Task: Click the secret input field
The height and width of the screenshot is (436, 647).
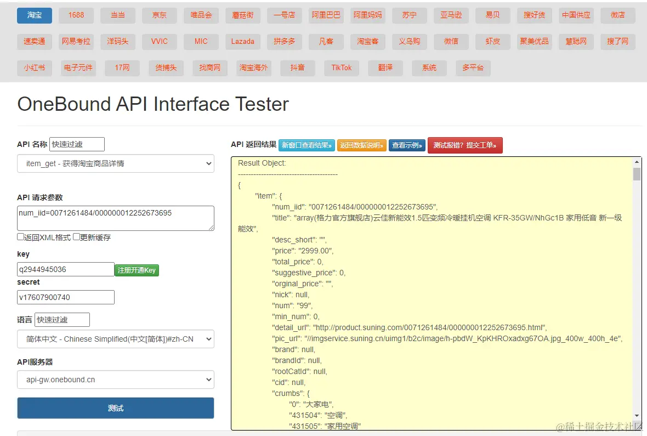Action: coord(66,297)
